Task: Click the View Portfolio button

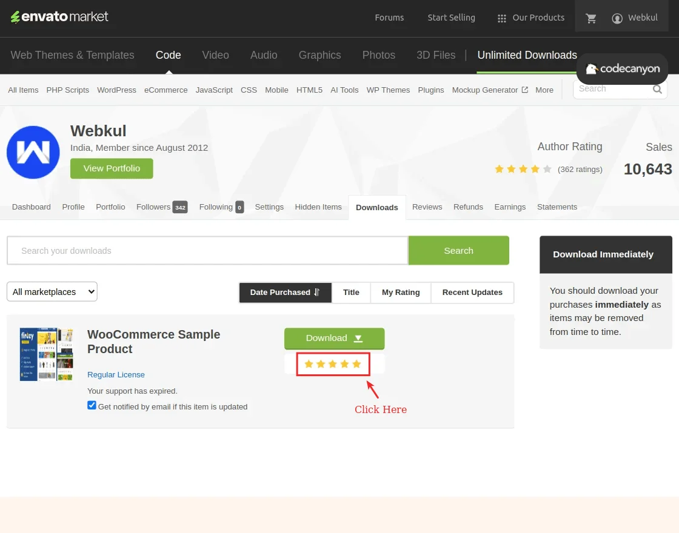Action: tap(112, 168)
